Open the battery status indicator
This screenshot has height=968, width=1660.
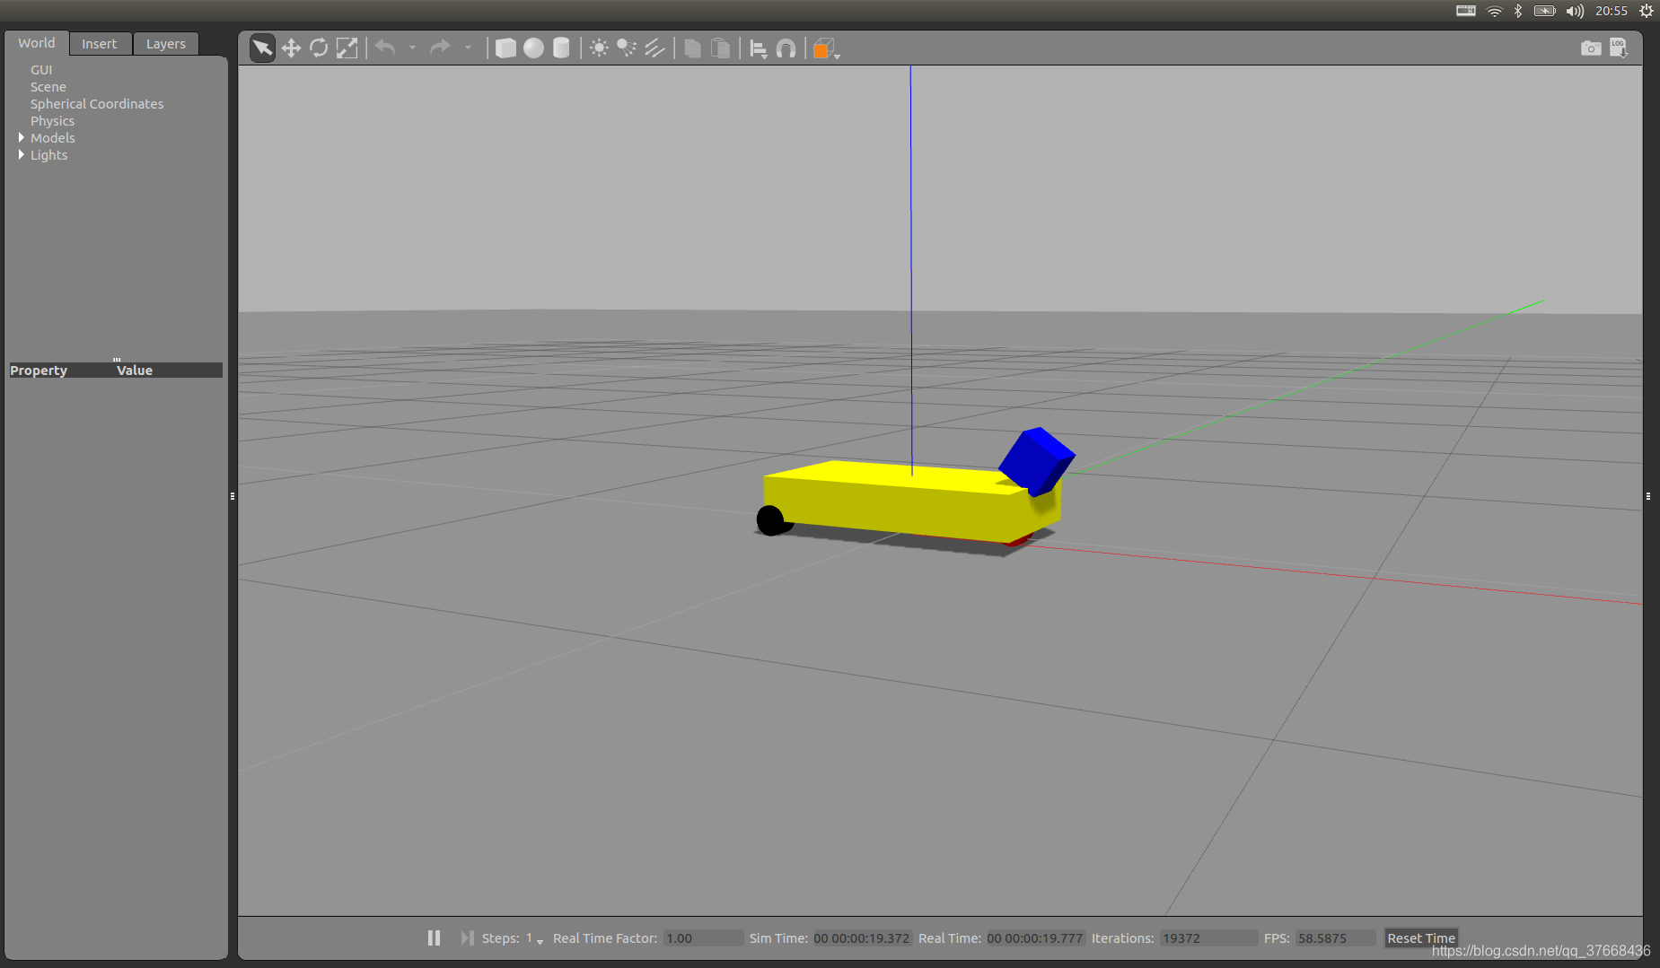coord(1545,11)
